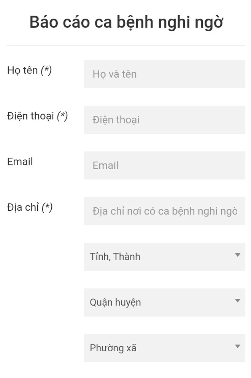Click the required asterisk next to Họ tên

tap(46, 70)
